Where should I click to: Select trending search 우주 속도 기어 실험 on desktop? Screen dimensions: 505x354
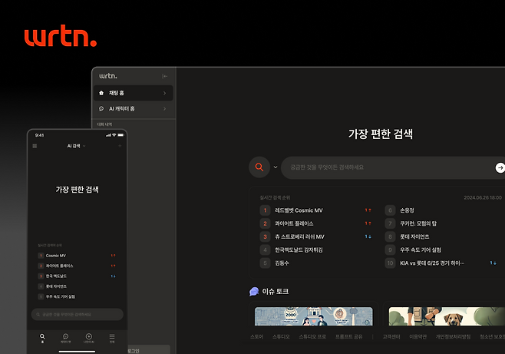click(x=421, y=250)
